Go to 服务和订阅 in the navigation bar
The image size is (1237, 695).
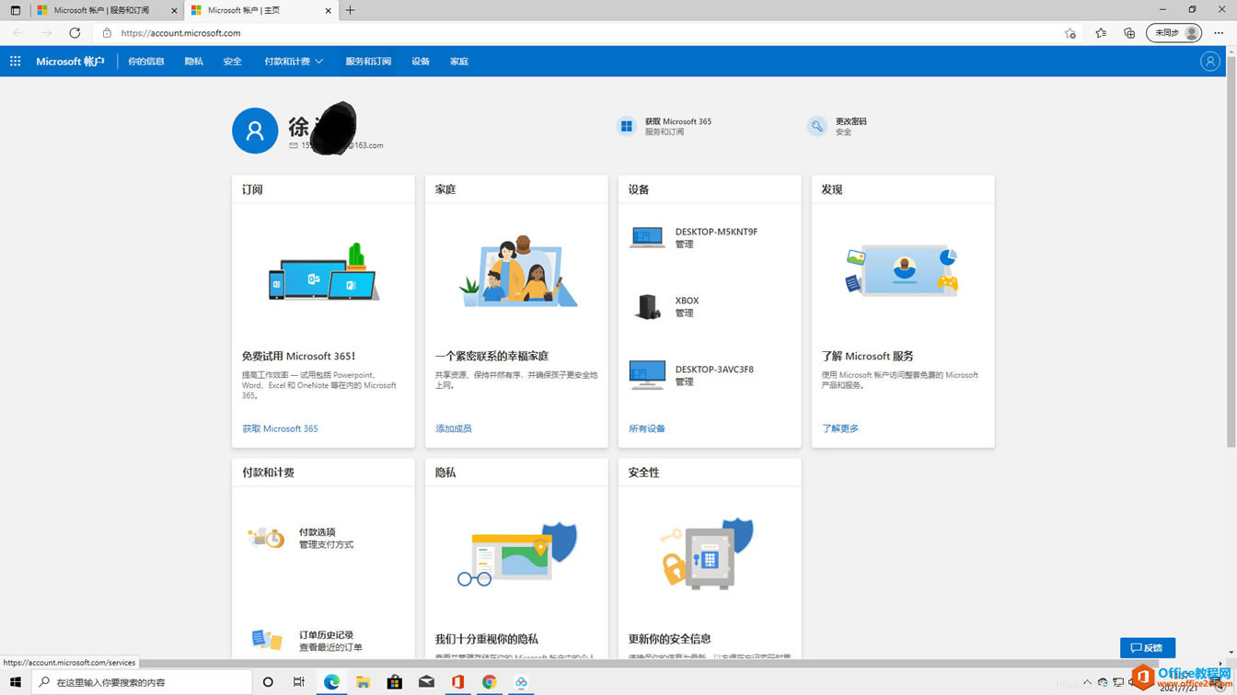(368, 62)
